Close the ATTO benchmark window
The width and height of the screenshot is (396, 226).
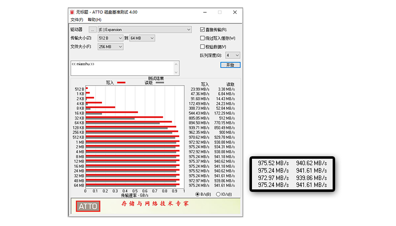[235, 12]
